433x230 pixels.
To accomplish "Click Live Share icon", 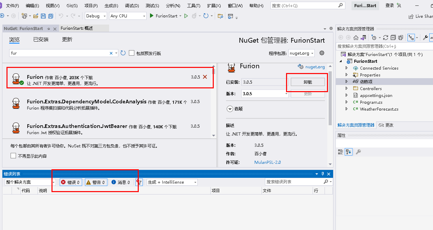I will click(411, 16).
